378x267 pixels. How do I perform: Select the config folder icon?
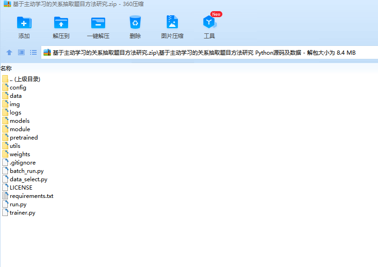[x=5, y=87]
